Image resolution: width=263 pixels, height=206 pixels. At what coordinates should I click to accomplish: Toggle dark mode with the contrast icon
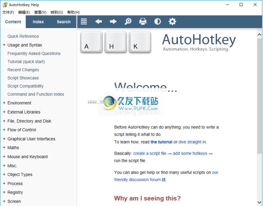pos(157,22)
